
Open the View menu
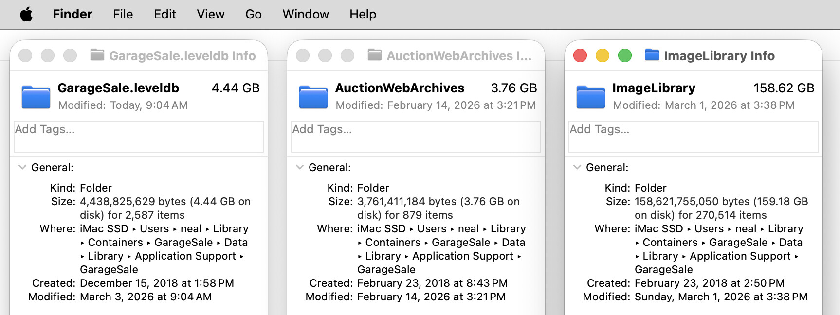pyautogui.click(x=210, y=14)
